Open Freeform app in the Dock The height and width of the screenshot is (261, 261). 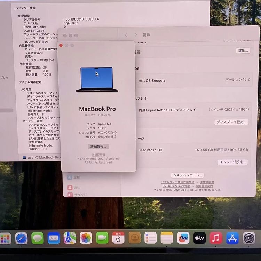coord(183,238)
